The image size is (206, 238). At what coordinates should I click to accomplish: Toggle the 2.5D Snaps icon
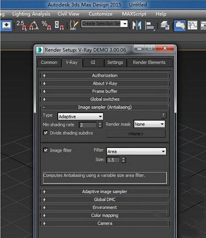coord(21,25)
